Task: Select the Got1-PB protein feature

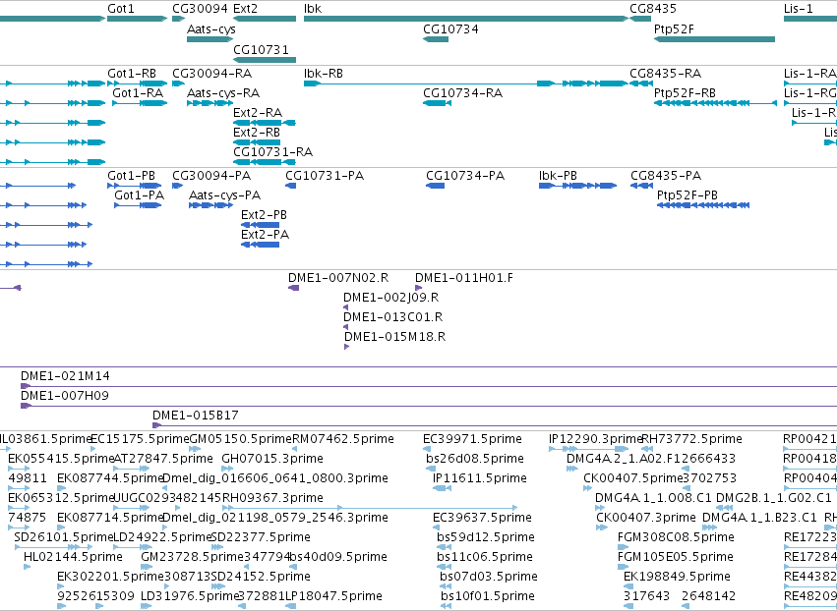Action: coord(134,186)
